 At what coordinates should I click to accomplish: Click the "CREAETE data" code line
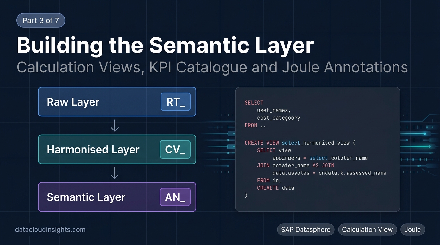[x=275, y=188]
